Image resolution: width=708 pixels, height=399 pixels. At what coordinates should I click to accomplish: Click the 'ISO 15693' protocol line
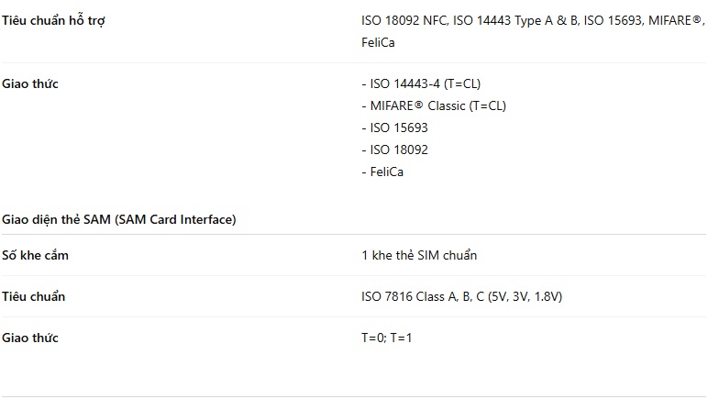pos(394,127)
